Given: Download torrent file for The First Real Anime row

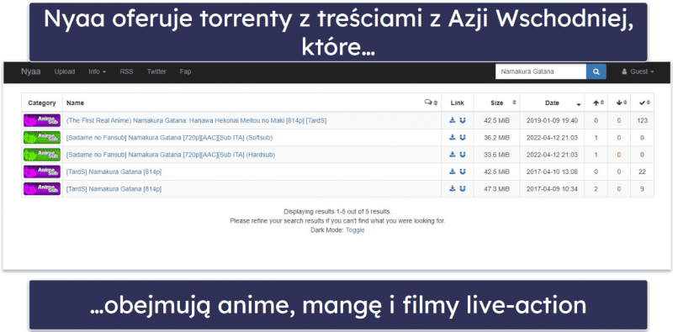Looking at the screenshot, I should (x=453, y=120).
